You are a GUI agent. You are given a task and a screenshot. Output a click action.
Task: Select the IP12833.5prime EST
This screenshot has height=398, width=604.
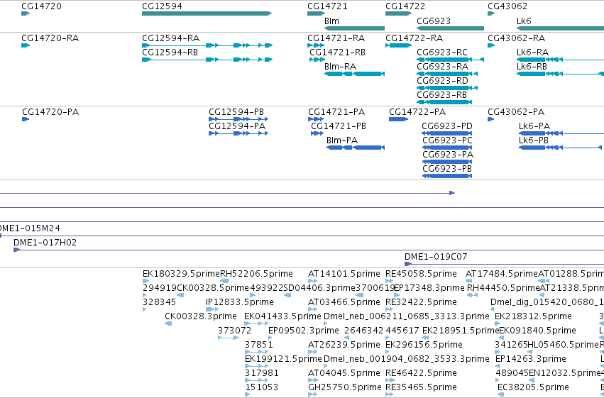[x=213, y=309]
